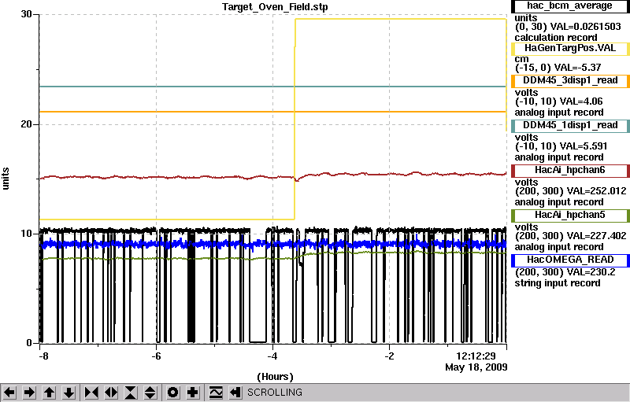Click the y-axis label 30
Viewport: 630px width, 402px height.
tap(26, 14)
